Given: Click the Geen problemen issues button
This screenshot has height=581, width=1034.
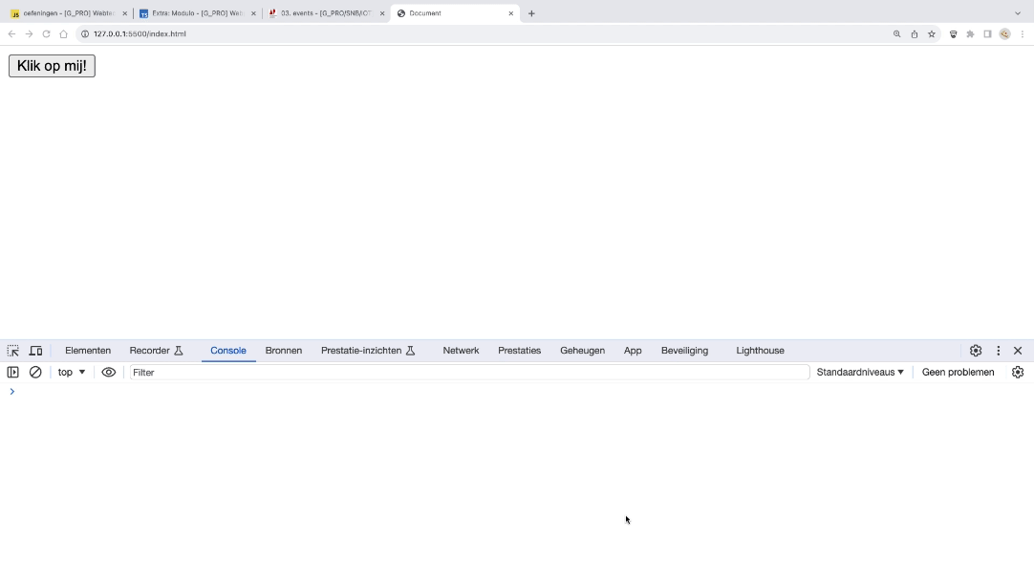Looking at the screenshot, I should click(958, 373).
